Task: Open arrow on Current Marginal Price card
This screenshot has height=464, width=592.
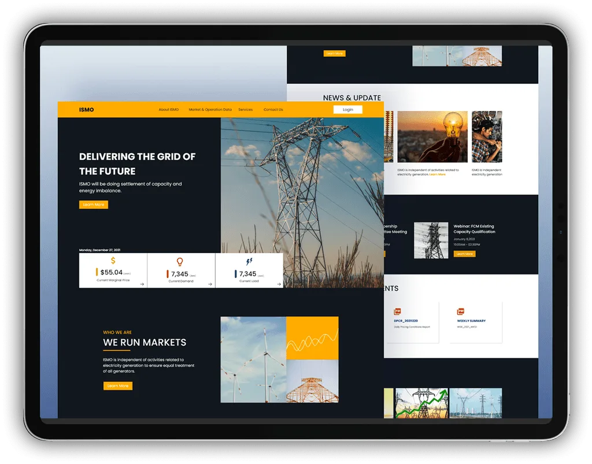Action: pyautogui.click(x=142, y=284)
